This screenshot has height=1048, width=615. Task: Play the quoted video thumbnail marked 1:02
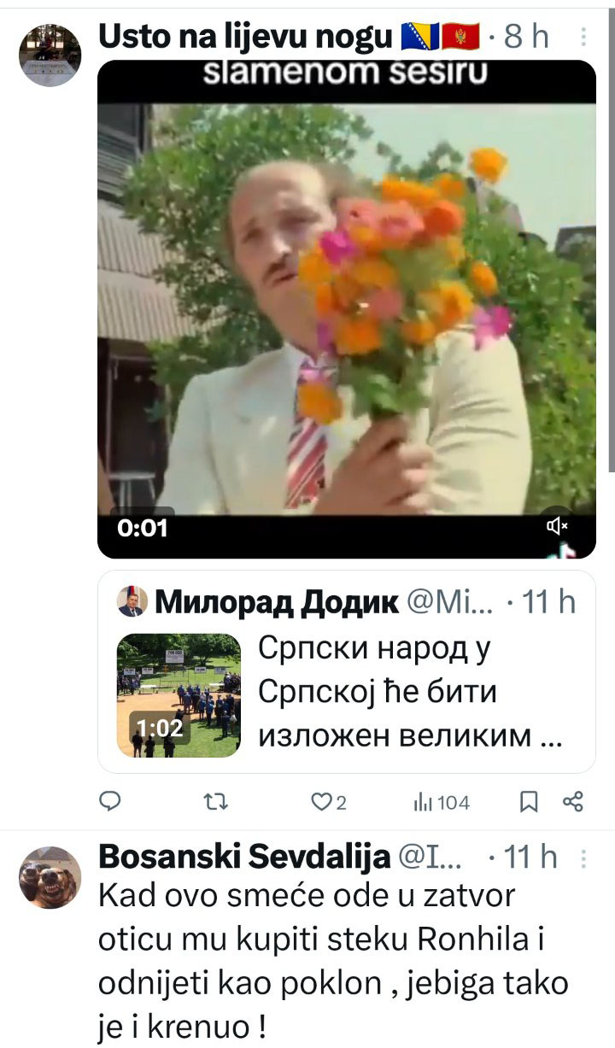pos(179,694)
